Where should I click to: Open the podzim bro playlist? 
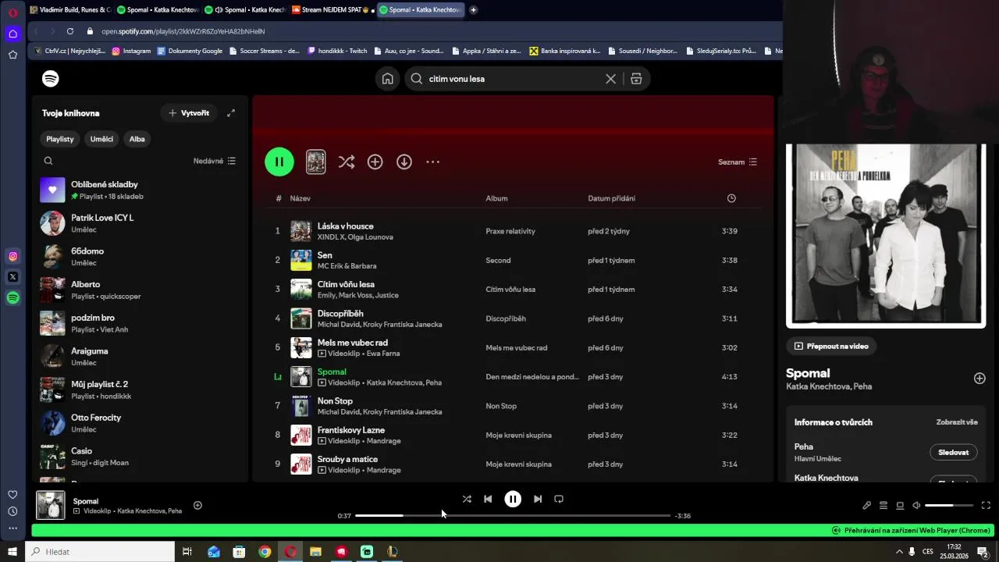[x=140, y=323]
